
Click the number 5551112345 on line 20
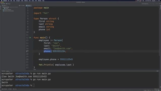pyautogui.click(x=66, y=59)
